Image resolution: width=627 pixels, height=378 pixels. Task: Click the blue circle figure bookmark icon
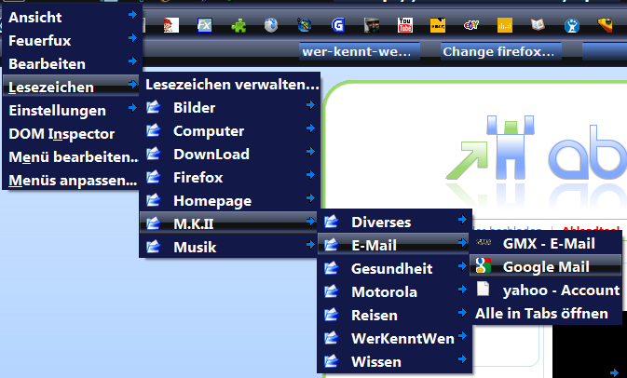click(x=572, y=25)
